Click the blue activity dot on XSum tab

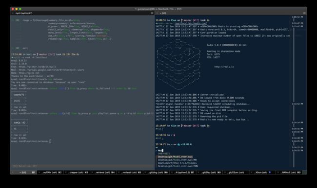click(270, 172)
